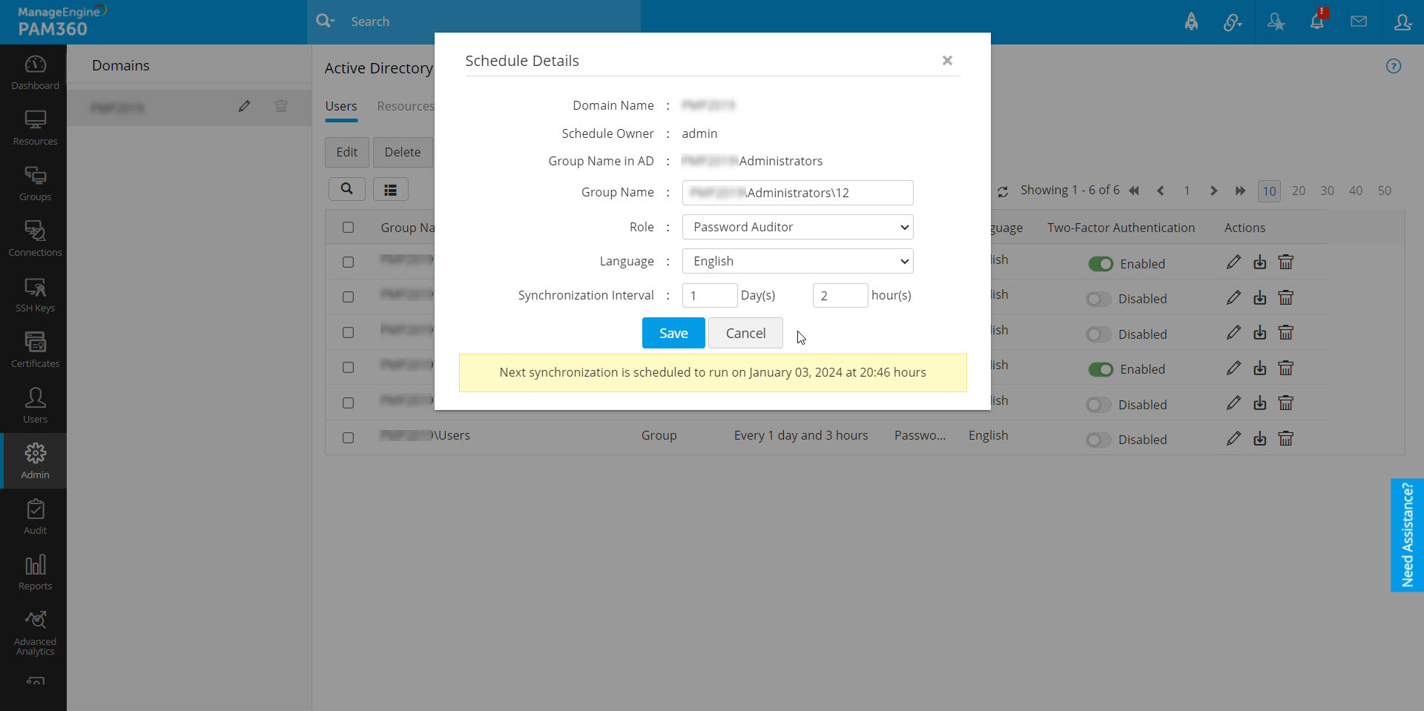
Task: Click the mail envelope icon
Action: pyautogui.click(x=1359, y=22)
